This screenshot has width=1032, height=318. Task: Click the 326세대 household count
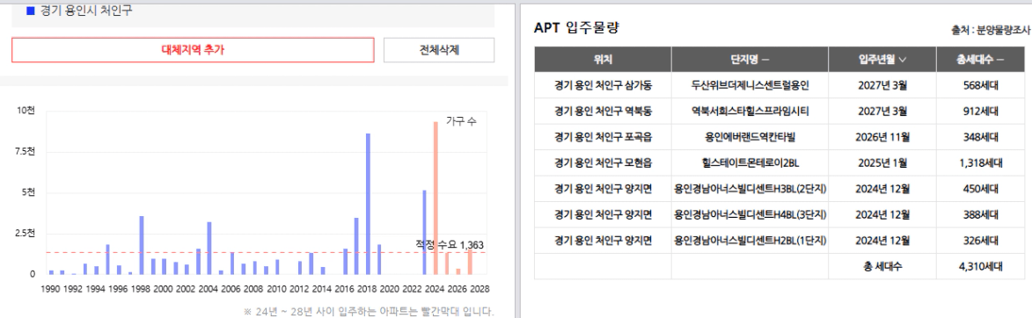(980, 241)
